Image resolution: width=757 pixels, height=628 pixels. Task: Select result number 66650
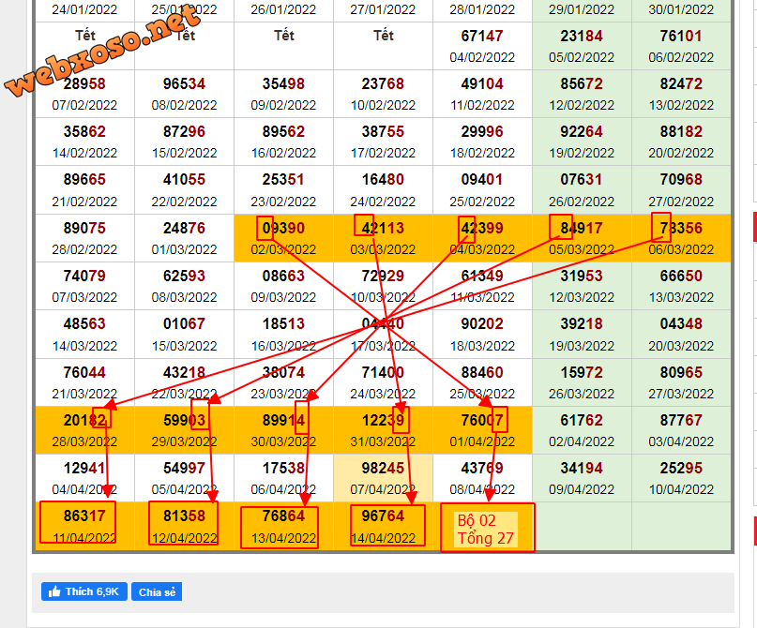tap(681, 276)
